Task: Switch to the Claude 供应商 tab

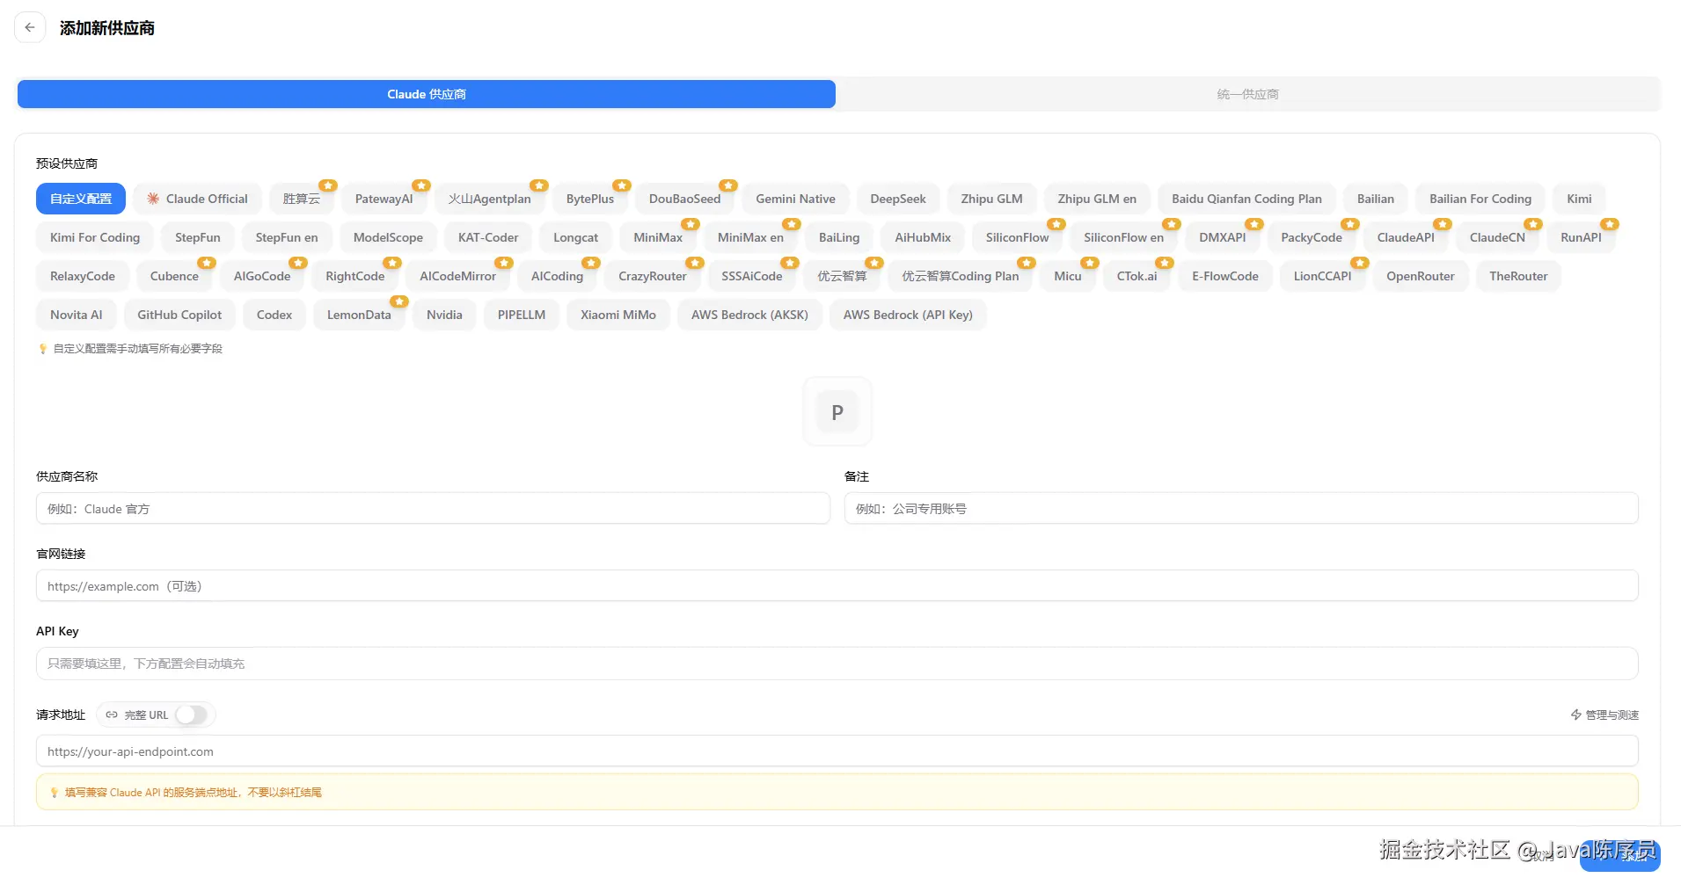Action: point(427,94)
